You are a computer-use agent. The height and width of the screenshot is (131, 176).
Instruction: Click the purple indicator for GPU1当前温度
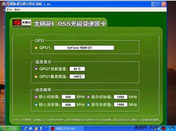(x=36, y=69)
